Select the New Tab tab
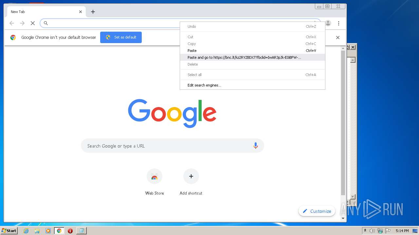 46,12
